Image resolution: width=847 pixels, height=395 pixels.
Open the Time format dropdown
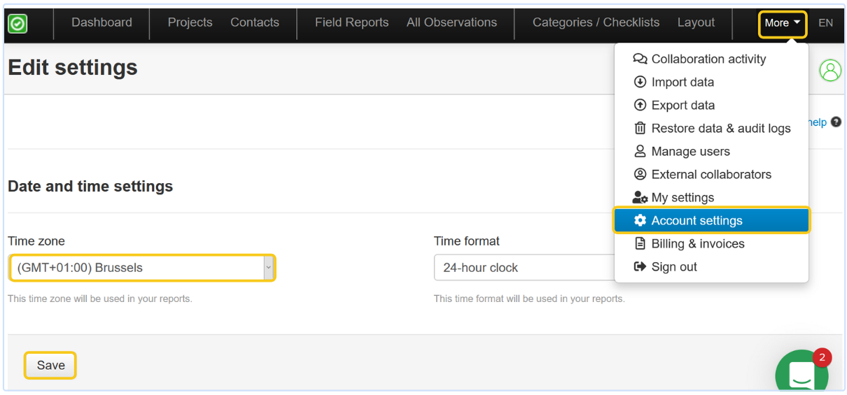[x=524, y=268]
